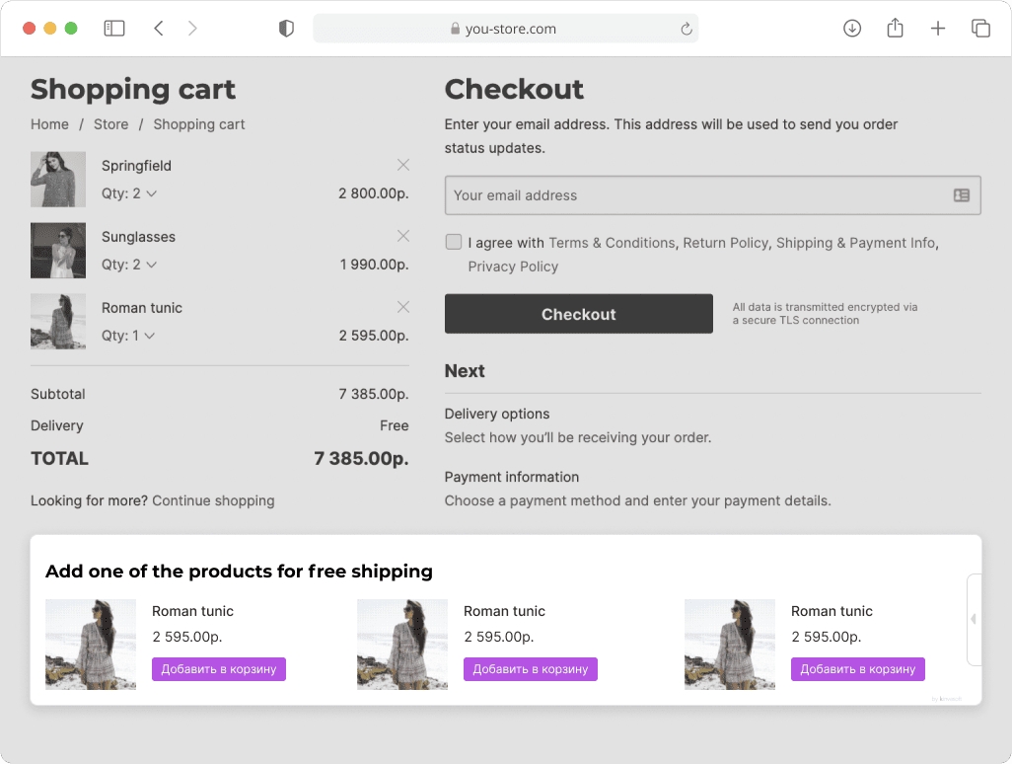
Task: Expand Springfield quantity dropdown
Action: tap(151, 193)
